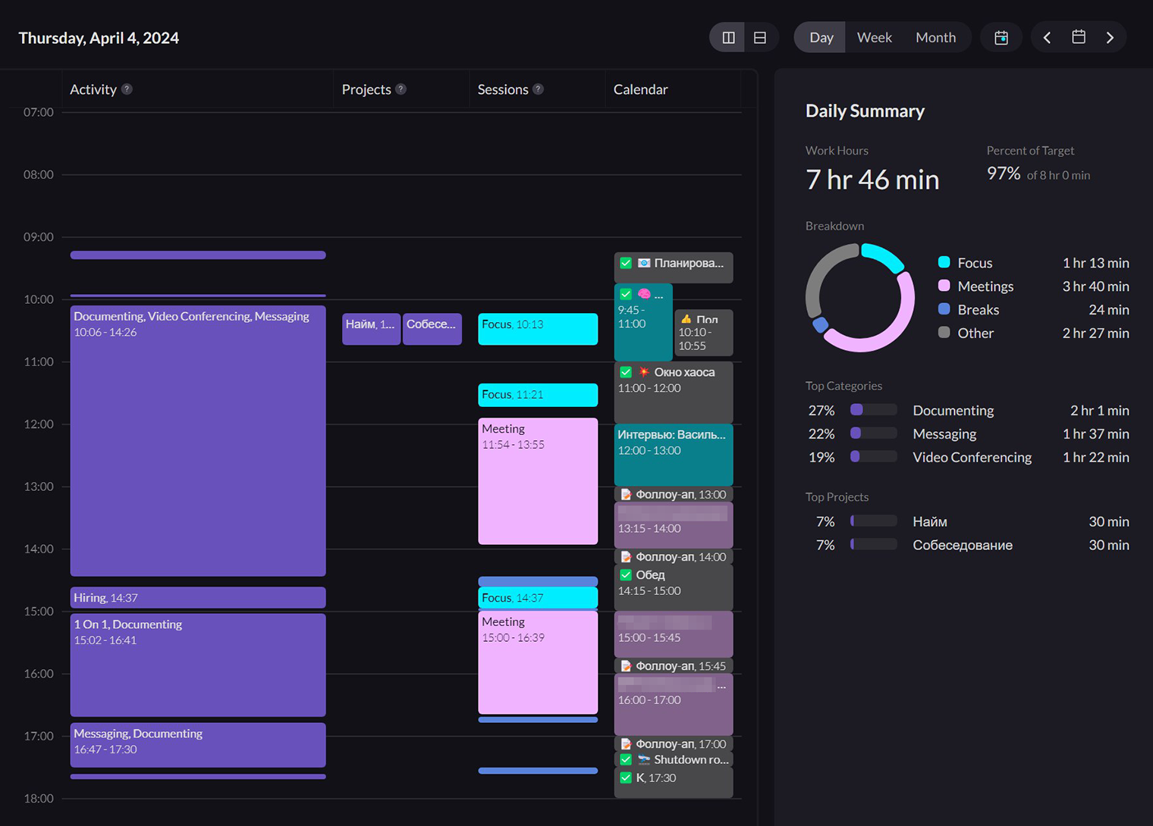Open the Meeting 11:54 - 13:55 session
Image resolution: width=1153 pixels, height=826 pixels.
(x=538, y=481)
